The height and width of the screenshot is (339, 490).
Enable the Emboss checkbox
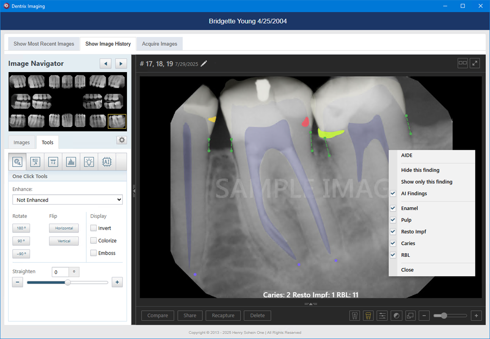click(x=93, y=253)
